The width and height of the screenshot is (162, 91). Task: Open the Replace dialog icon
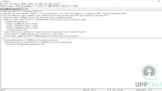point(30,6)
